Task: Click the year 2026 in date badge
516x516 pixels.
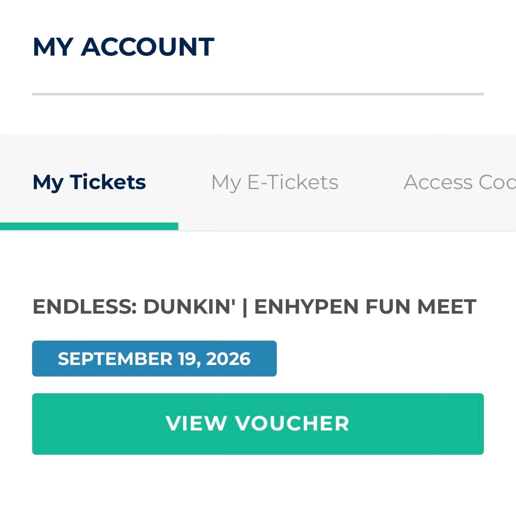Action: tap(228, 359)
